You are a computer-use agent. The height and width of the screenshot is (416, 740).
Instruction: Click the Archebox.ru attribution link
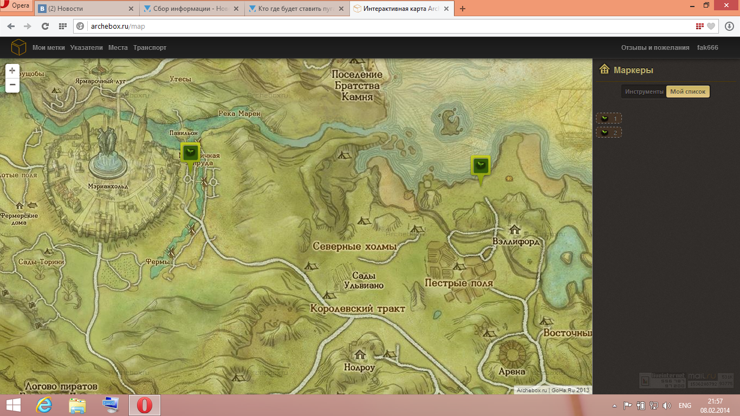[x=532, y=390]
